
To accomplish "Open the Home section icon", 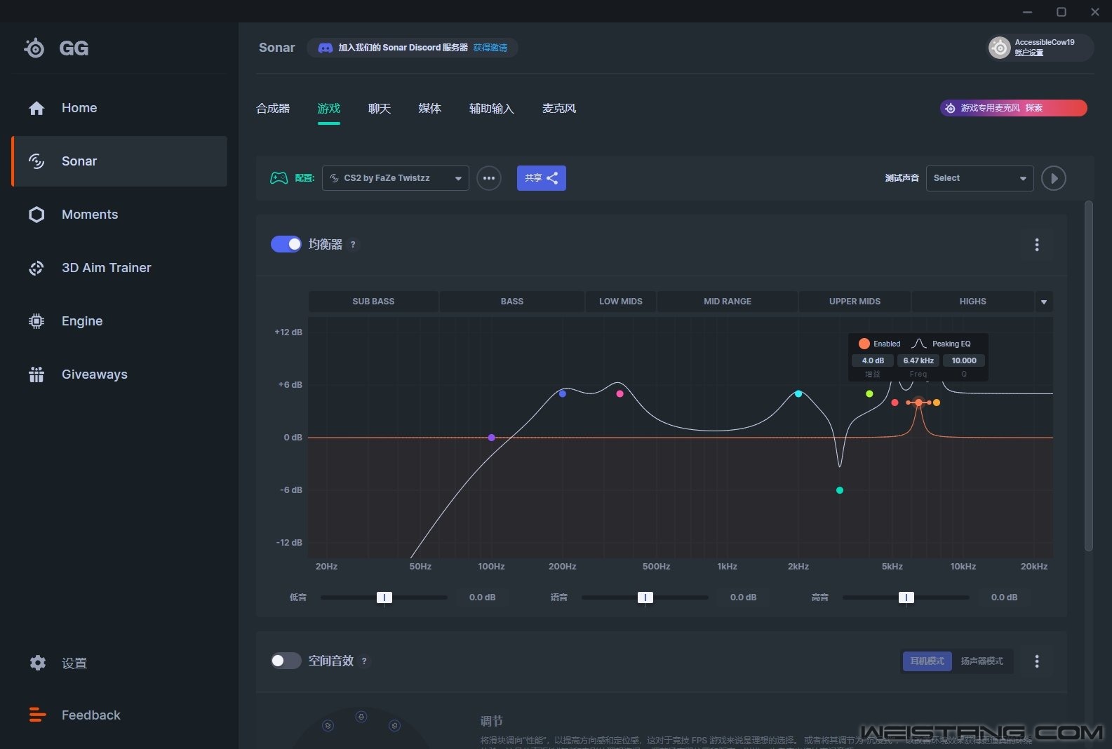I will point(36,108).
